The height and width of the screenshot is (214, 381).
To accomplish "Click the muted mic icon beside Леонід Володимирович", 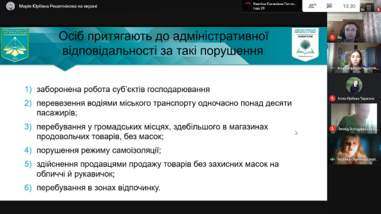I will 332,129.
